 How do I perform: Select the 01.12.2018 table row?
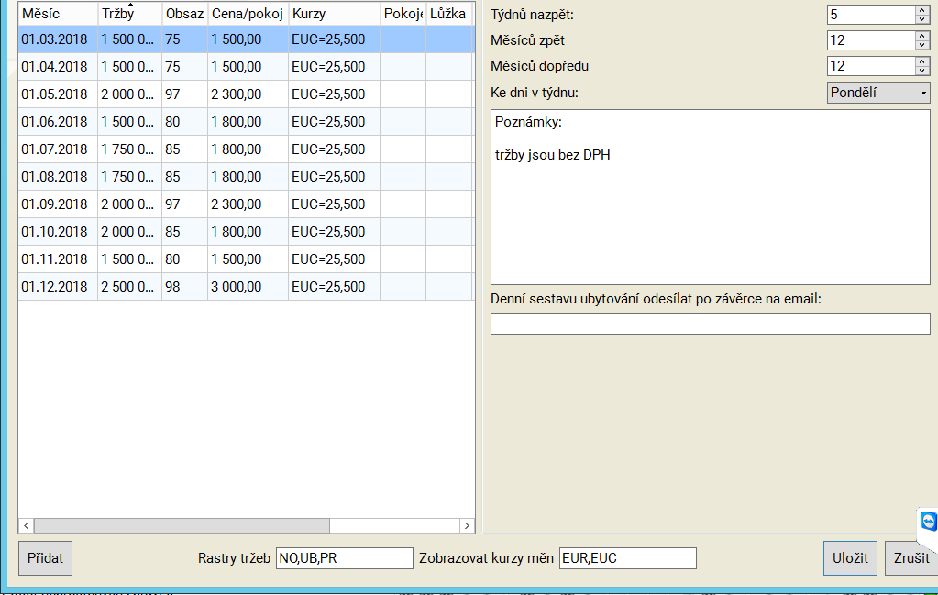tap(55, 287)
